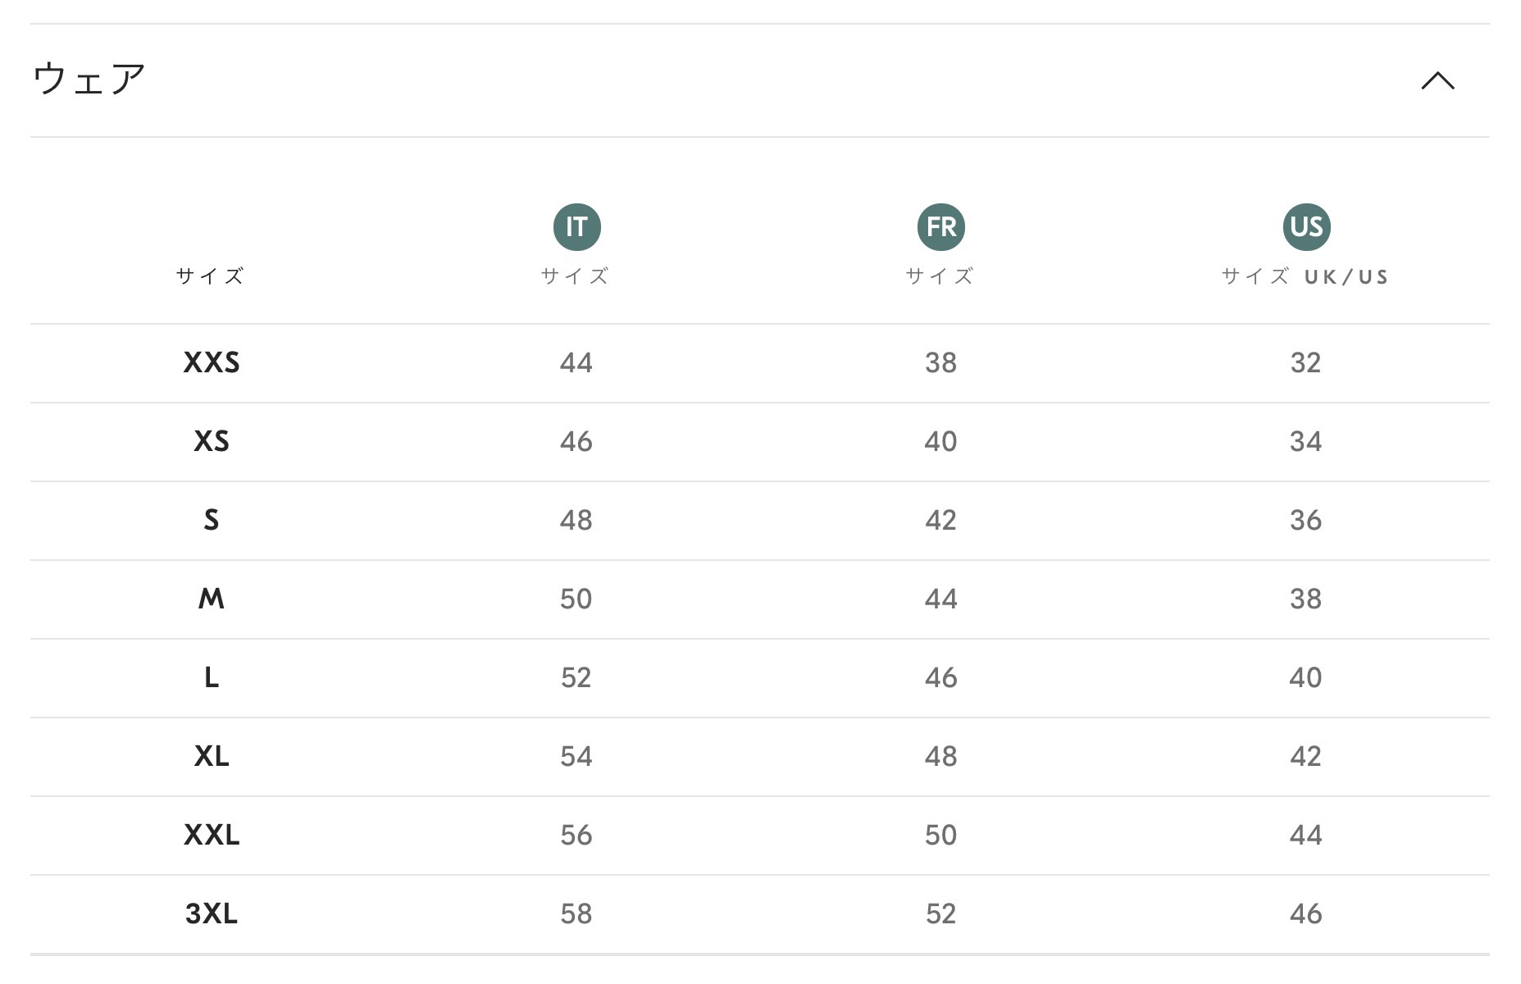Viewport: 1521px width, 984px height.
Task: Click IT size 50 in M row
Action: click(x=576, y=599)
